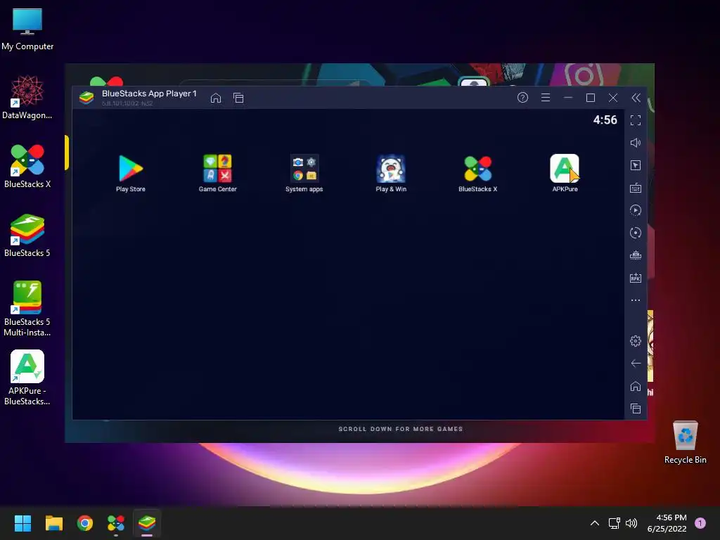Click the title bar home icon
Screen dimensions: 720x540
pos(216,98)
